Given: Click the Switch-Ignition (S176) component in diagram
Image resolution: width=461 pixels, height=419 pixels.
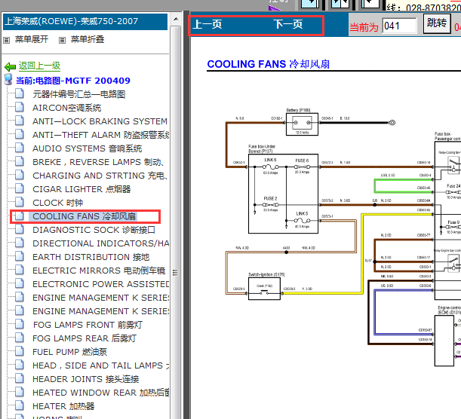Looking at the screenshot, I should click(264, 289).
